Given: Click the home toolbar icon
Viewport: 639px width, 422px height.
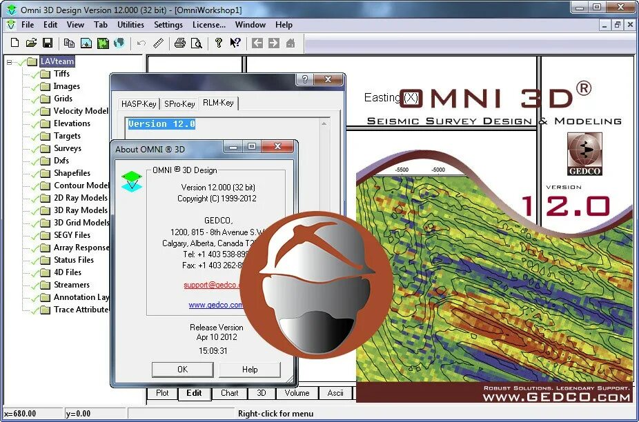Looking at the screenshot, I should click(291, 43).
